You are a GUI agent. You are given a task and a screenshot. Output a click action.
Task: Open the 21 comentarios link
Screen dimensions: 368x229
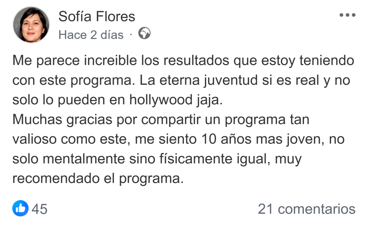307,209
